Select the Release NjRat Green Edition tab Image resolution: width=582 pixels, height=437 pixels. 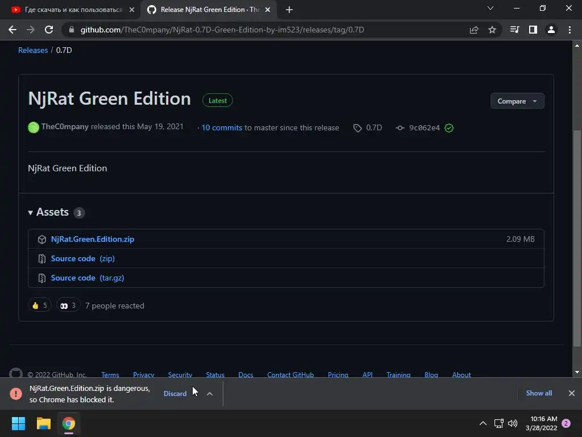click(x=209, y=10)
